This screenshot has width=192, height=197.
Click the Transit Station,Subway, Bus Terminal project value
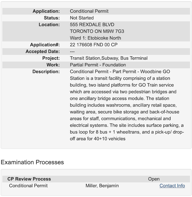[x=109, y=58]
